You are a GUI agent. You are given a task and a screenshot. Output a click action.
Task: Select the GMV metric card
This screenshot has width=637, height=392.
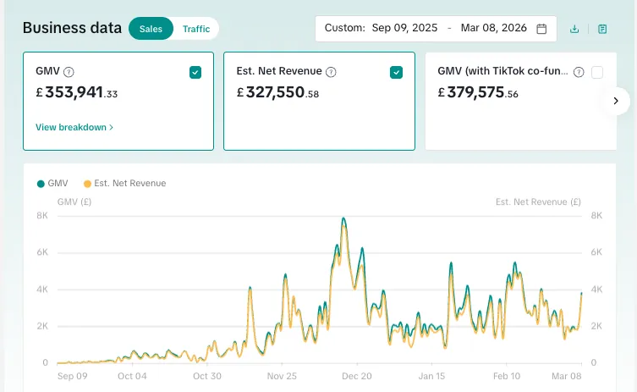pos(118,101)
